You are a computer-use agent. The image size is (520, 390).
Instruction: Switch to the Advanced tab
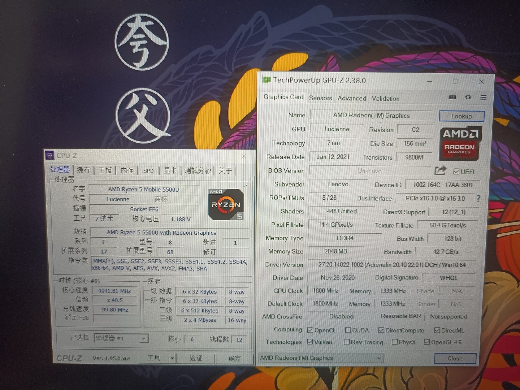pyautogui.click(x=352, y=98)
